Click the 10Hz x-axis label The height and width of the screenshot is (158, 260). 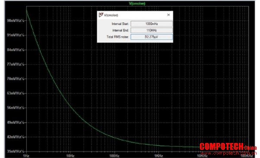click(71, 156)
